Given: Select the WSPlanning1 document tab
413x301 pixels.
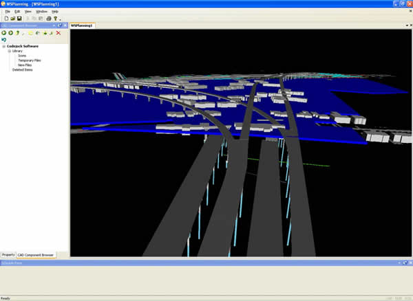Looking at the screenshot, I should [83, 25].
